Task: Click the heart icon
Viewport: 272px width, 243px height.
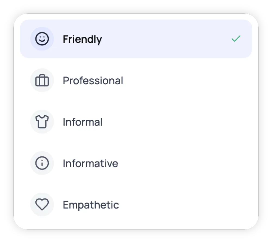Action: (x=42, y=205)
